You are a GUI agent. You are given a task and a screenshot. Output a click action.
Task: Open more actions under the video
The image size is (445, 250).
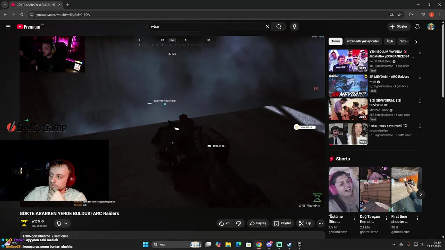tap(321, 223)
